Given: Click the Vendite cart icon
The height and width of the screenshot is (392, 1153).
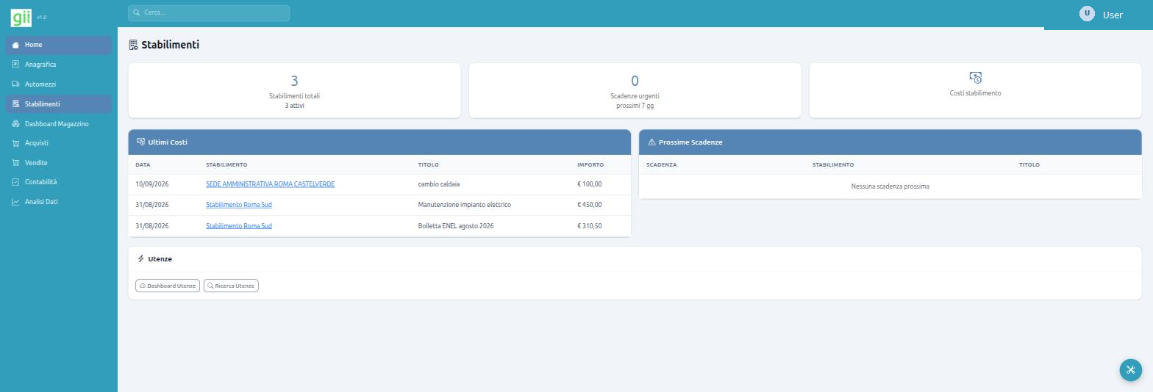Looking at the screenshot, I should tap(15, 163).
